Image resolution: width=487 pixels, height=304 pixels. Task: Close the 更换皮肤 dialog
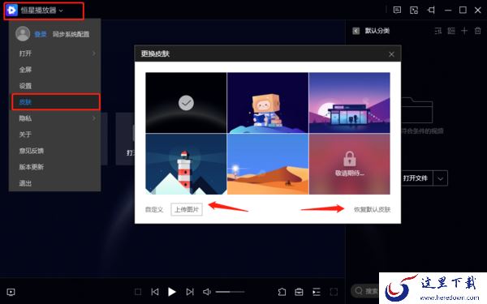(x=391, y=54)
